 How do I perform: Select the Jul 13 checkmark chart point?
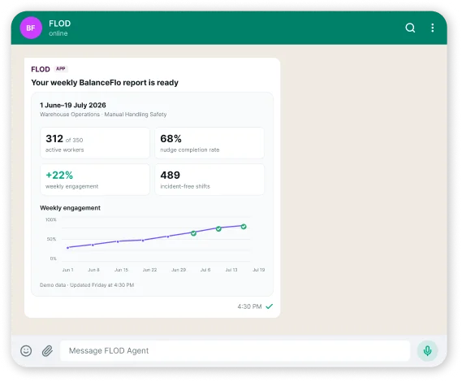(218, 228)
